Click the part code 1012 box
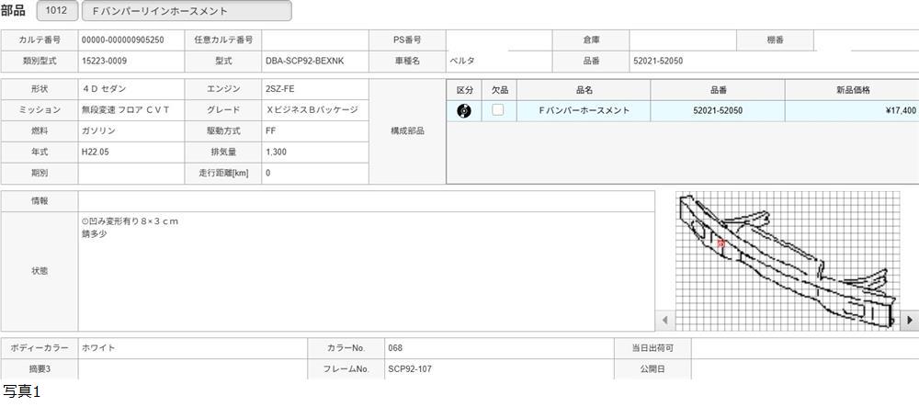 click(x=56, y=11)
